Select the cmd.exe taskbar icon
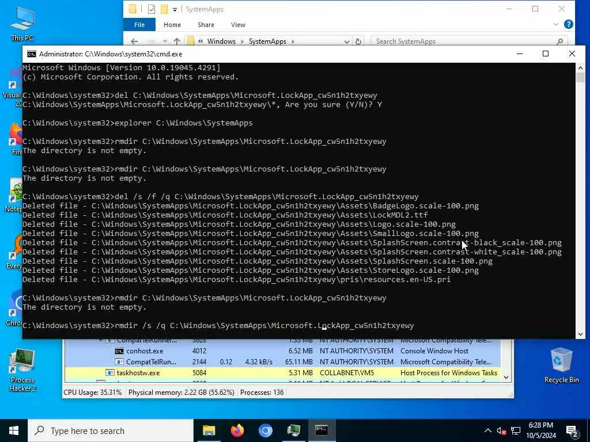590x442 pixels. click(322, 430)
